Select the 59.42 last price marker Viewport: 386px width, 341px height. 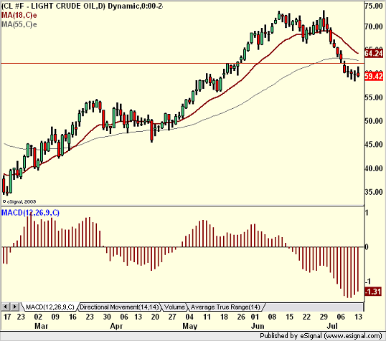(374, 76)
